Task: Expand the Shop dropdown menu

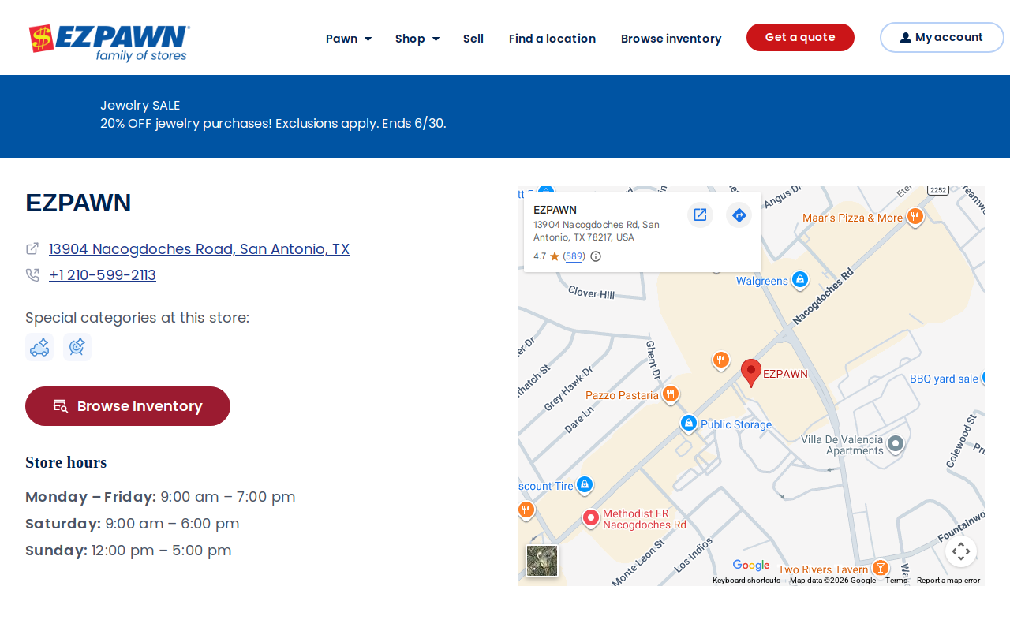Action: (417, 39)
